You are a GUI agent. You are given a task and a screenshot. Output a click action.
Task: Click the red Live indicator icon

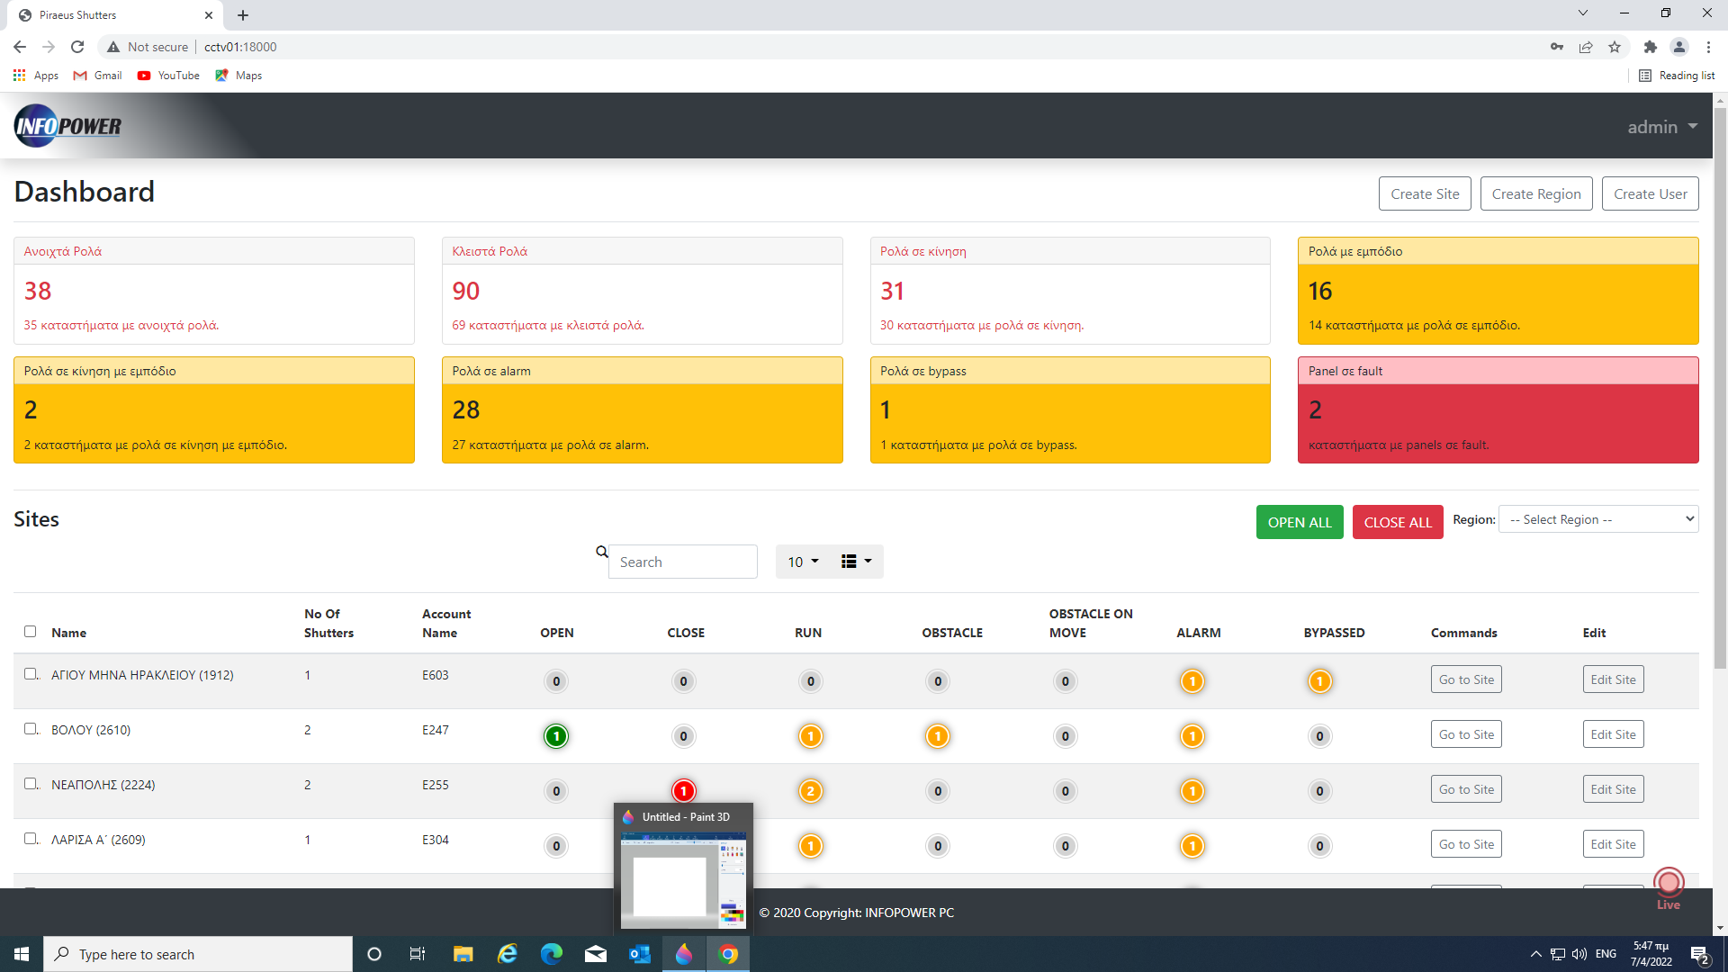pos(1669,884)
